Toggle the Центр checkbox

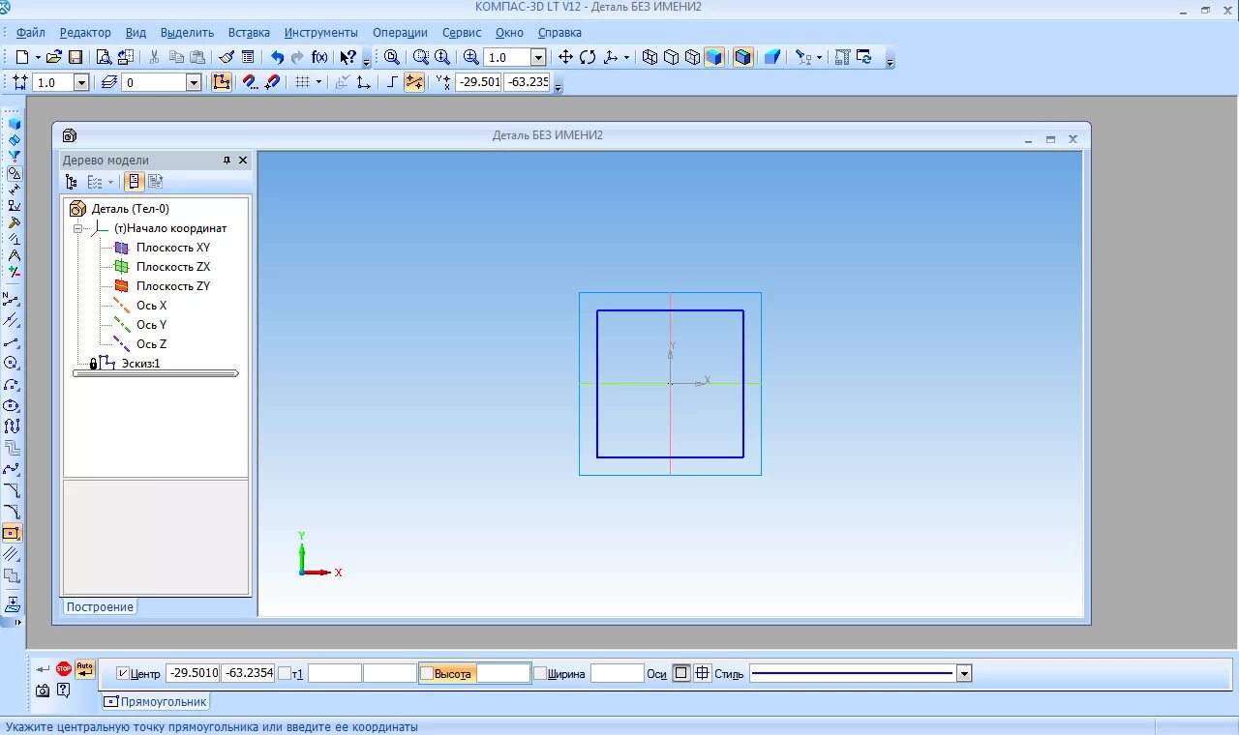(122, 673)
